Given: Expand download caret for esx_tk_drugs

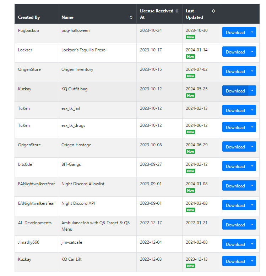Looking at the screenshot, I should [252, 127].
